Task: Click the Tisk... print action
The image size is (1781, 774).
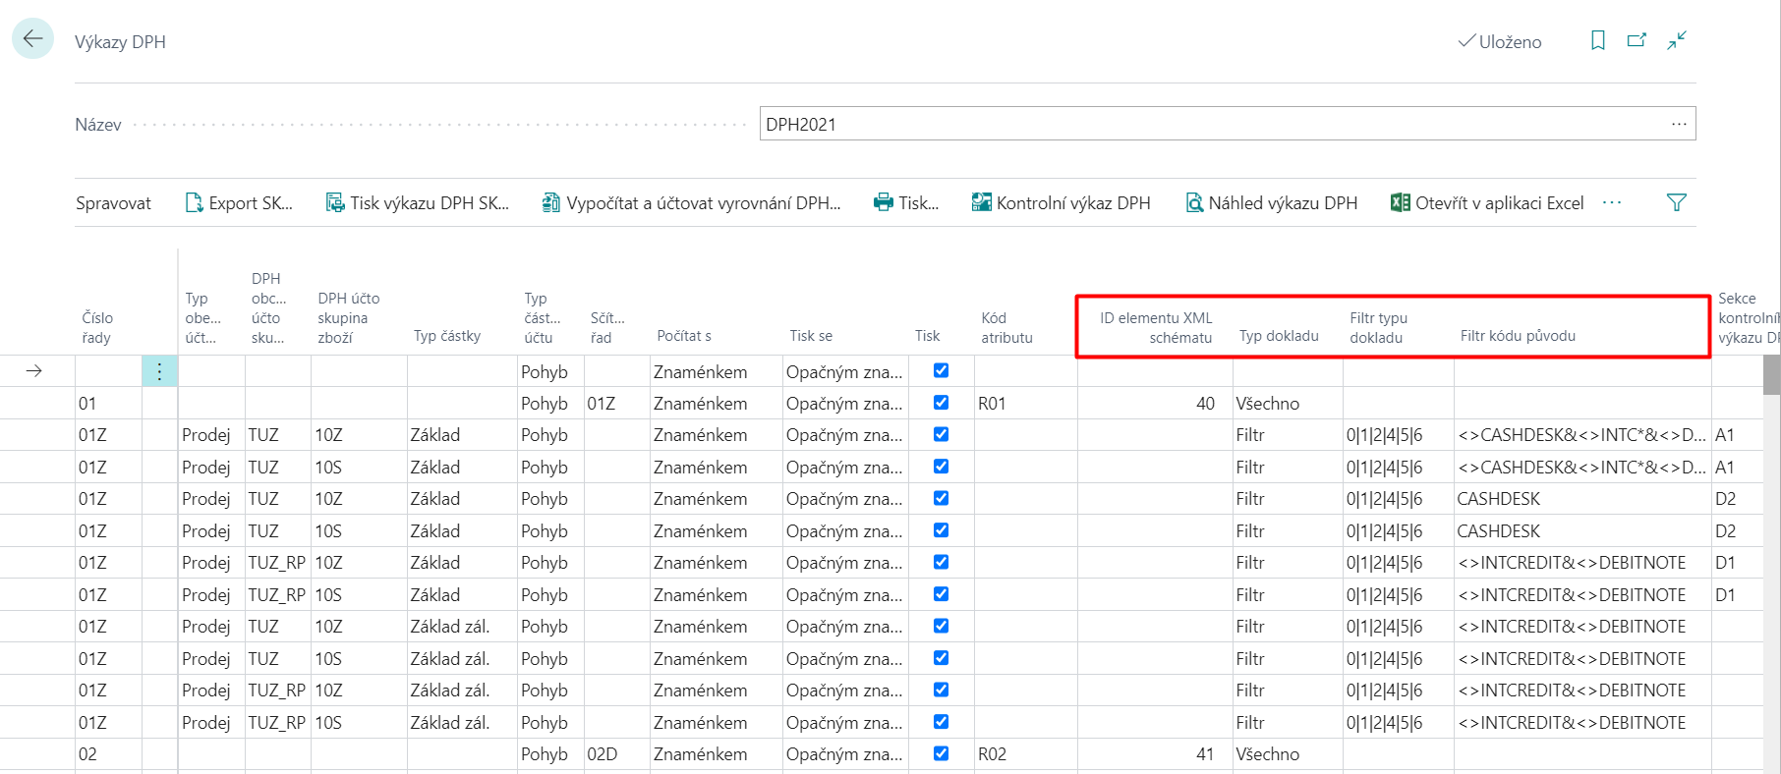Action: (906, 203)
